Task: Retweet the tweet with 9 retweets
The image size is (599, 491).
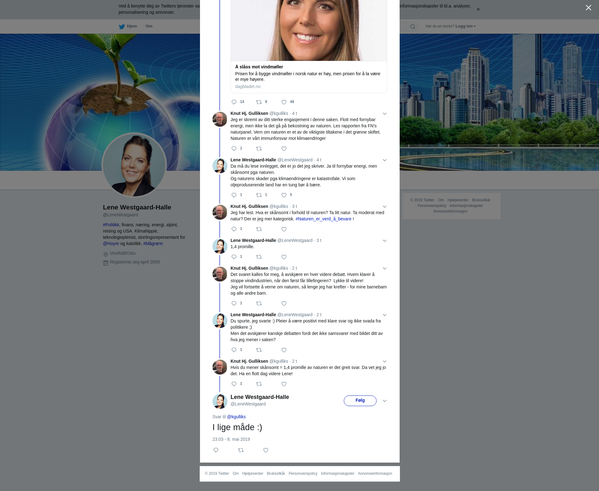Action: click(x=259, y=102)
